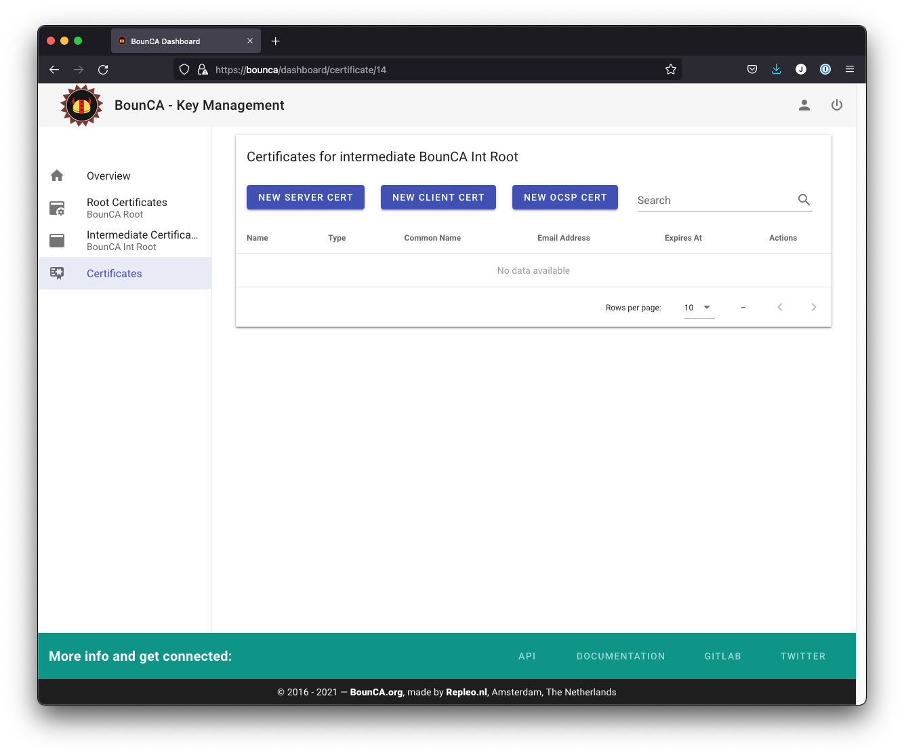Click the browser forward arrow
Screen dimensions: 904x755
pyautogui.click(x=79, y=69)
